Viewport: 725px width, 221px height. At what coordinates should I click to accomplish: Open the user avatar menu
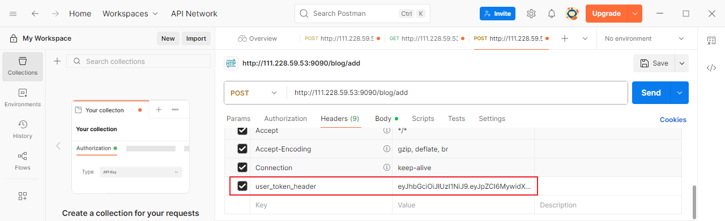coord(572,14)
